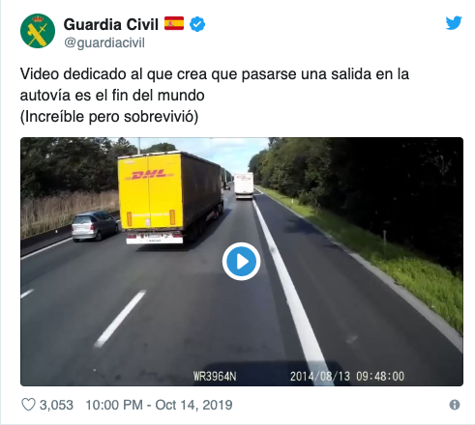
Task: Click the 3,053 likes count
Action: (56, 405)
